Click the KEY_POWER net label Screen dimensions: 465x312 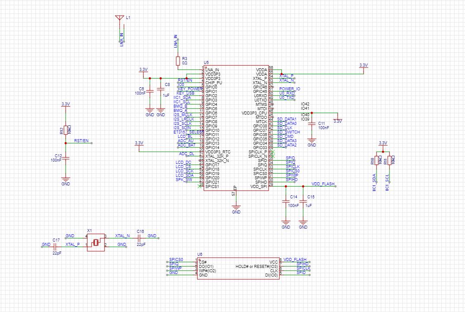click(191, 89)
